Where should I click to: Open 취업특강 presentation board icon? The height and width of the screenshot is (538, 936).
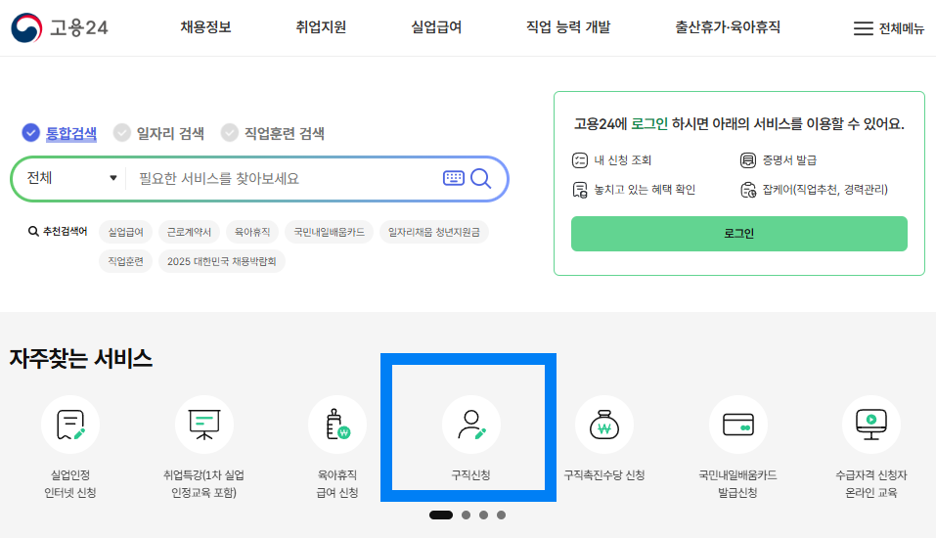click(204, 425)
